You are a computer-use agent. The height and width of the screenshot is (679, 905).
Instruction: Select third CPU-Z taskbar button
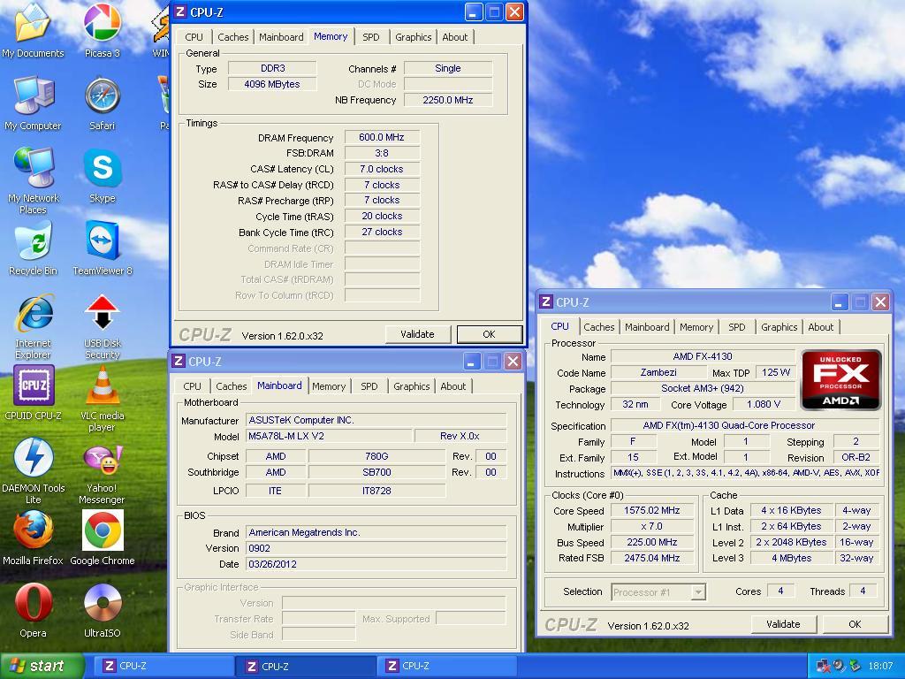[447, 666]
